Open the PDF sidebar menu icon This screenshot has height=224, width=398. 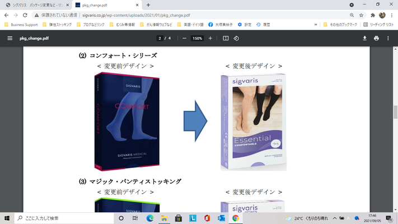pyautogui.click(x=10, y=38)
